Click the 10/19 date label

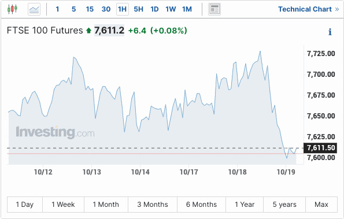(x=286, y=172)
